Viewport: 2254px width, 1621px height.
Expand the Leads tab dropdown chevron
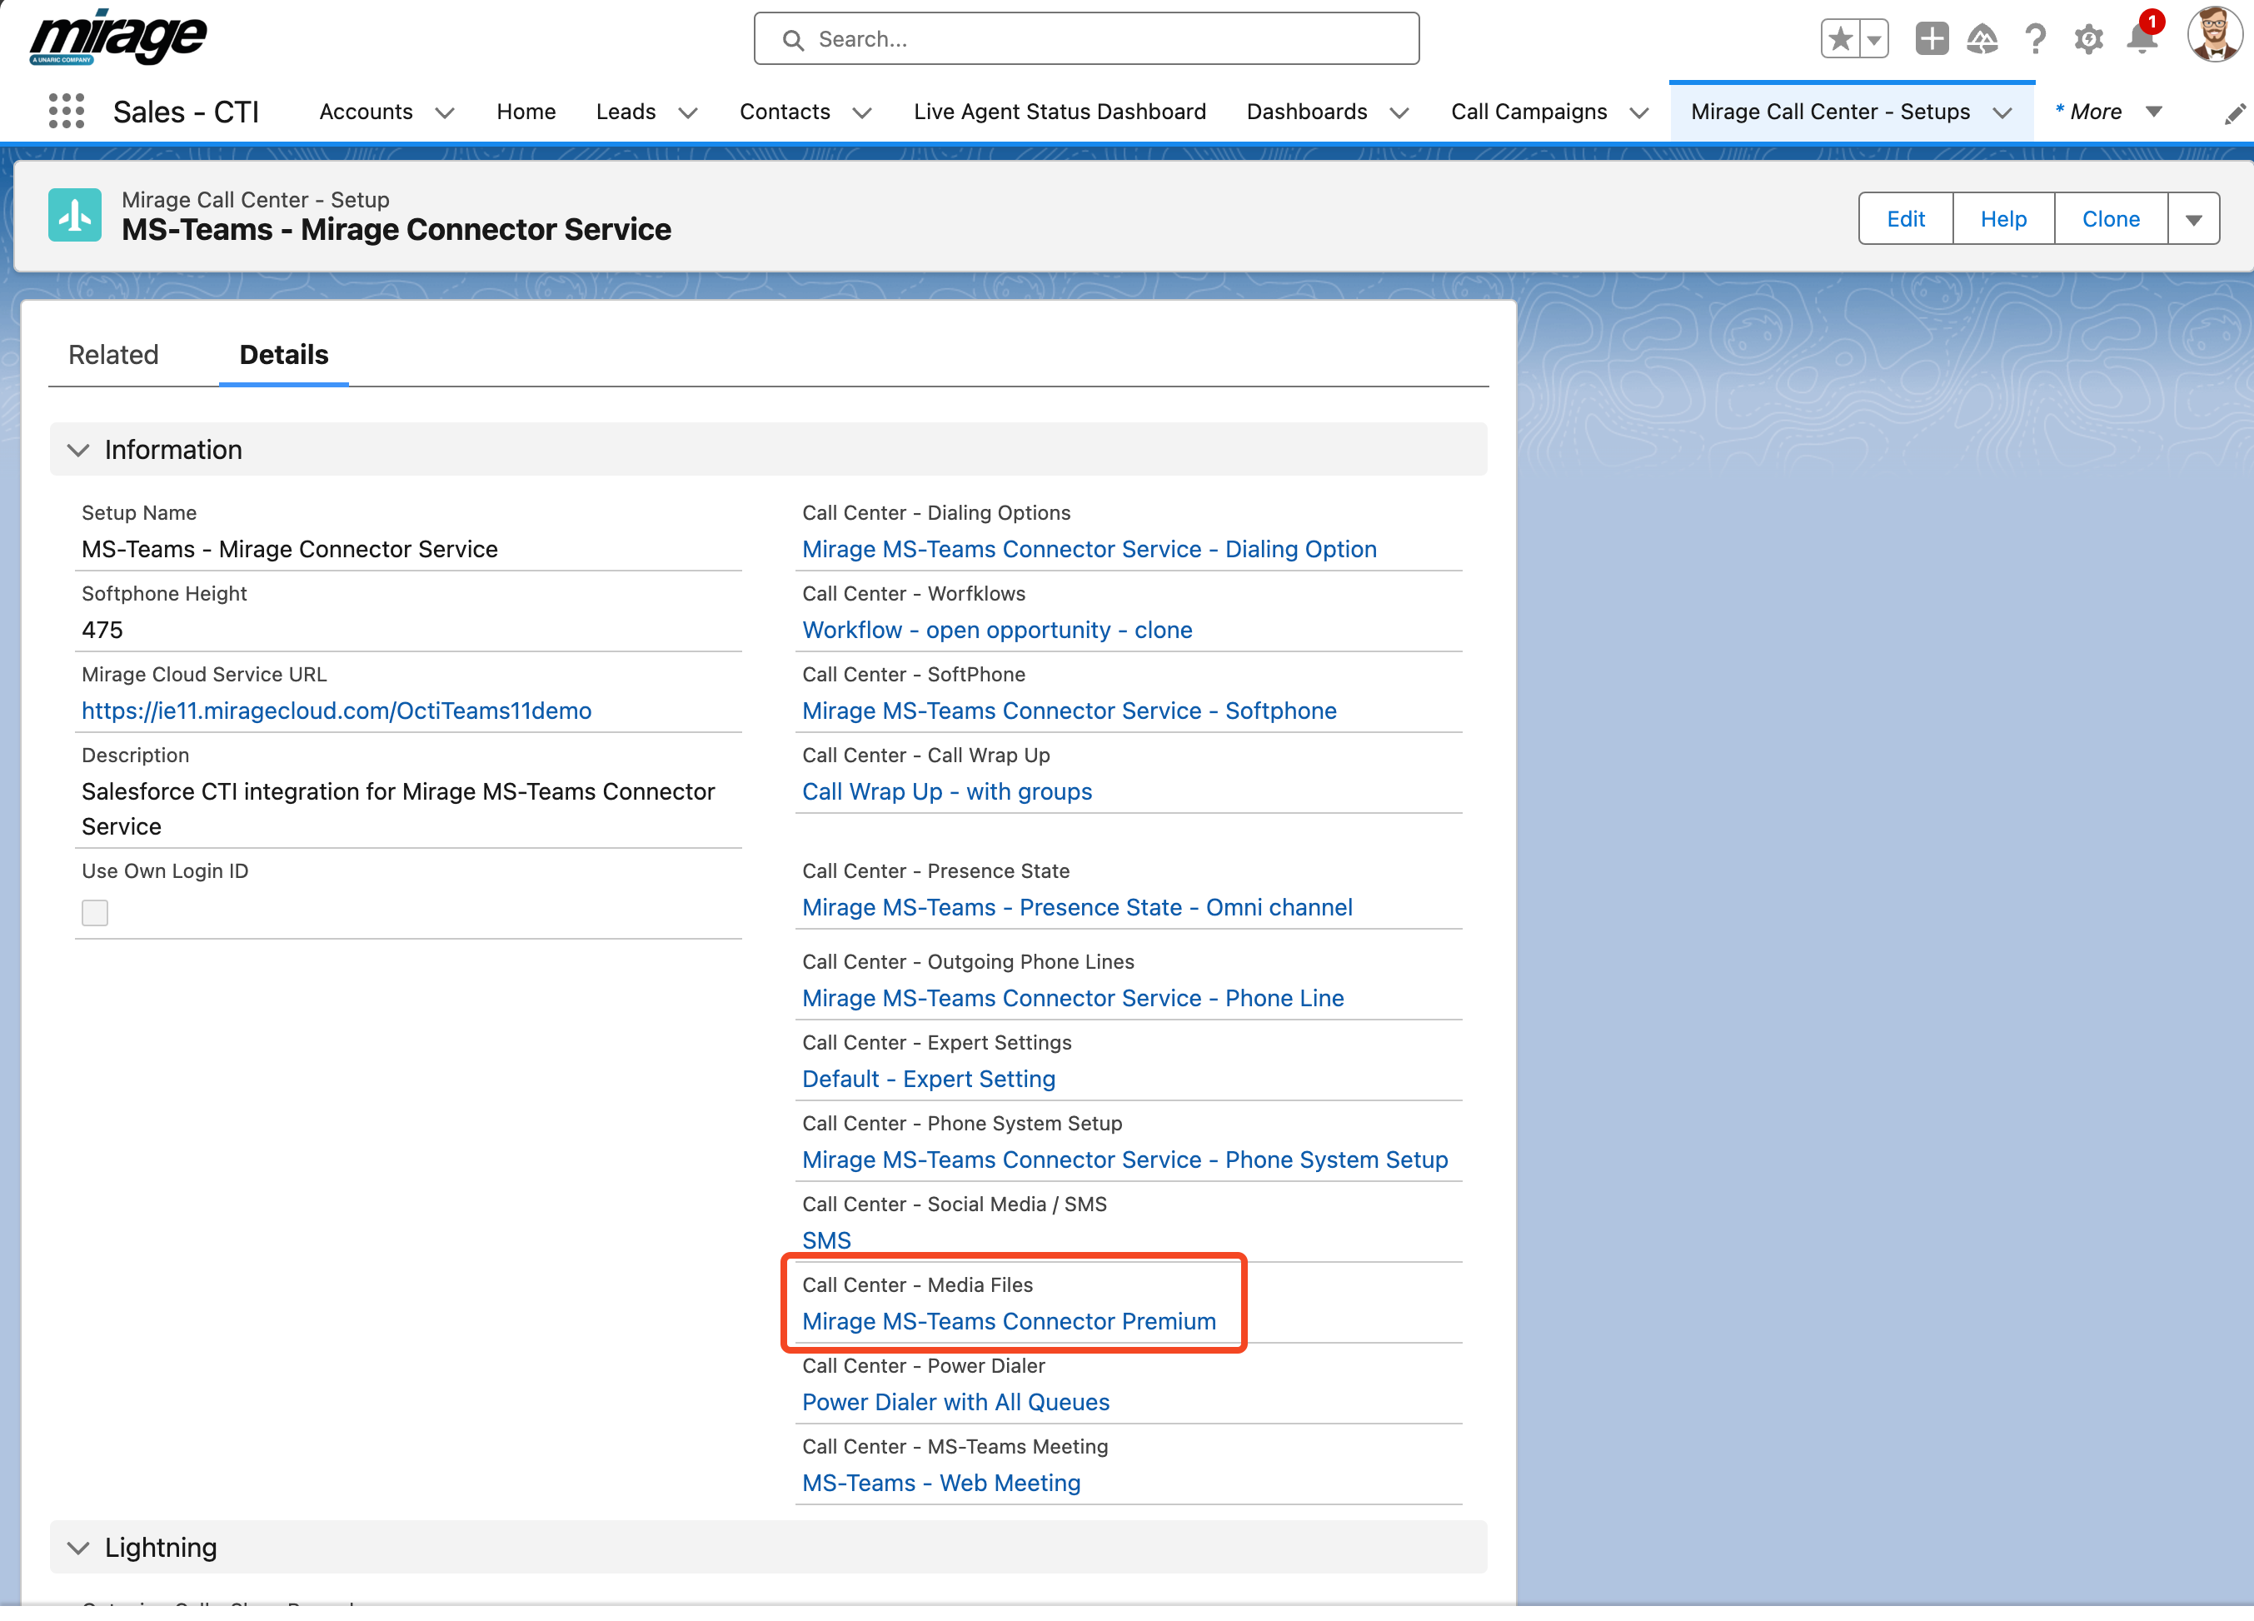pyautogui.click(x=686, y=112)
